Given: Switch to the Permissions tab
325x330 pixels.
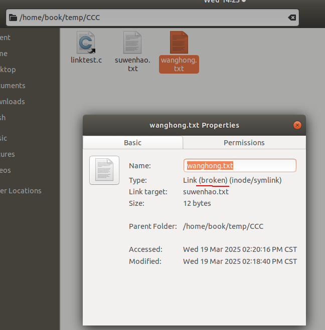Looking at the screenshot, I should pos(244,143).
